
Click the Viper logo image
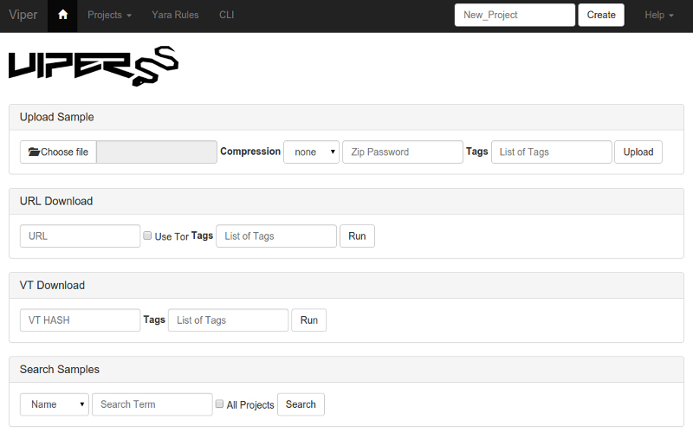94,67
